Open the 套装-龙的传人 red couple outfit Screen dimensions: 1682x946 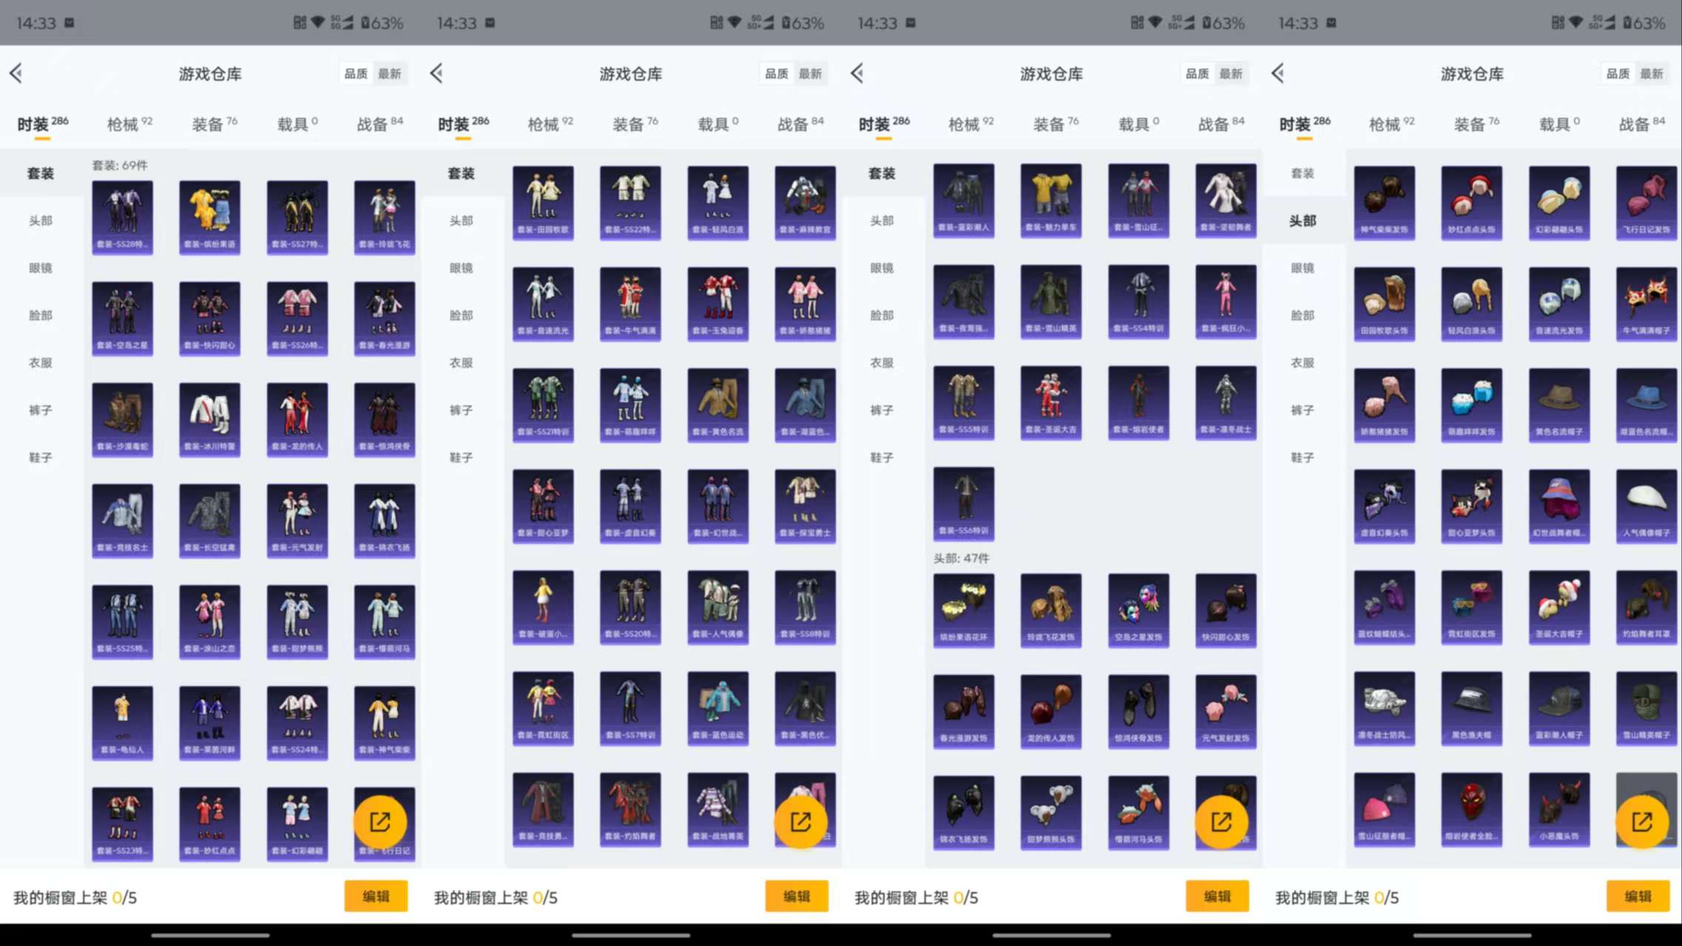point(297,419)
